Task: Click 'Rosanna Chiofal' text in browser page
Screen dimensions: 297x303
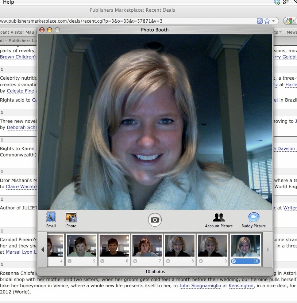Action: (x=18, y=273)
